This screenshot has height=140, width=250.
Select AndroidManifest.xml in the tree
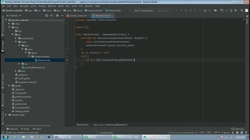tap(35, 67)
